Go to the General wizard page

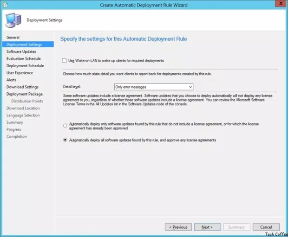click(x=13, y=37)
